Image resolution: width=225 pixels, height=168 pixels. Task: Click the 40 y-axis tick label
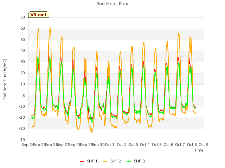22,50
